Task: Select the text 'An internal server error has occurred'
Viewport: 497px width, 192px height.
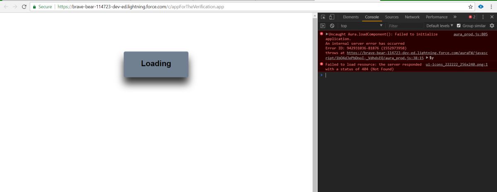Action: point(365,43)
